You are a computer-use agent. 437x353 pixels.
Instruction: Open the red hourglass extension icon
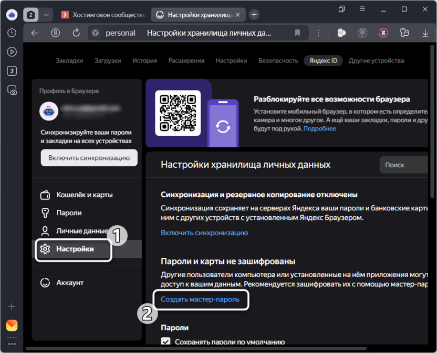coord(383,33)
